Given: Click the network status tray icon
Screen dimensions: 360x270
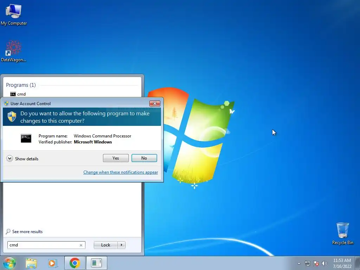Looking at the screenshot, I should coord(307,263).
